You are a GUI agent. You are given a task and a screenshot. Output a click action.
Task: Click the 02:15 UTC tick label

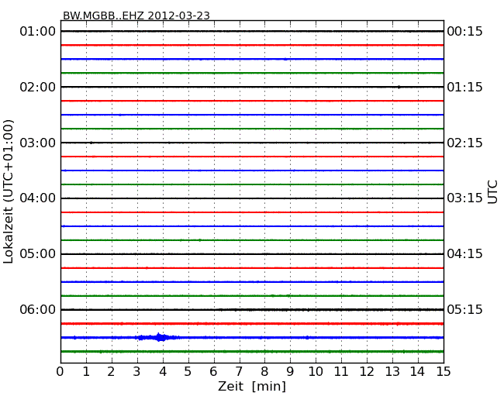[464, 143]
